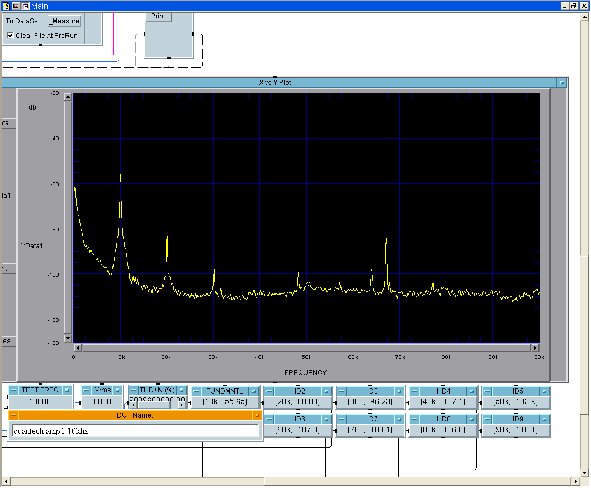Click plot X-axis scroll right arrow
This screenshot has height=488, width=591.
tap(535, 348)
